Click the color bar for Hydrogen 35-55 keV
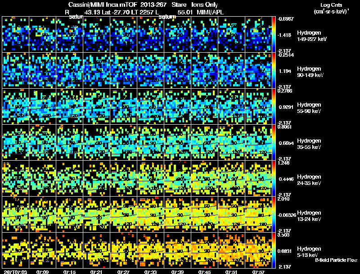 [274, 142]
